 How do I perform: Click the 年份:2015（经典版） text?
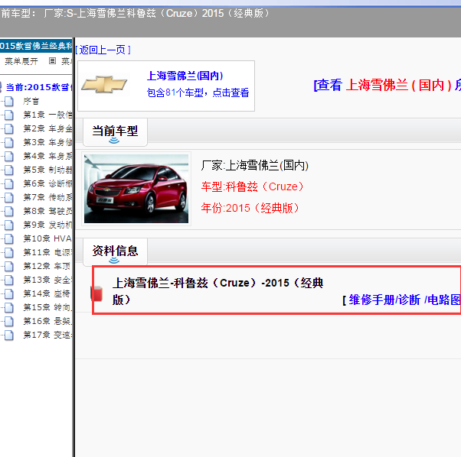click(250, 209)
